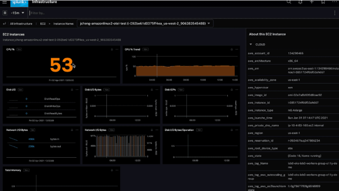Click the About this EC2 Instance heading
Viewport: 339px width, 191px height.
267,34
